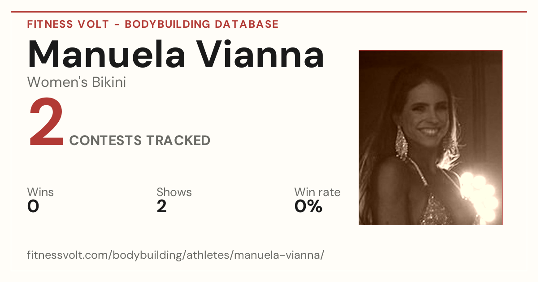The height and width of the screenshot is (282, 538).
Task: Click the Wins label
Action: click(40, 192)
